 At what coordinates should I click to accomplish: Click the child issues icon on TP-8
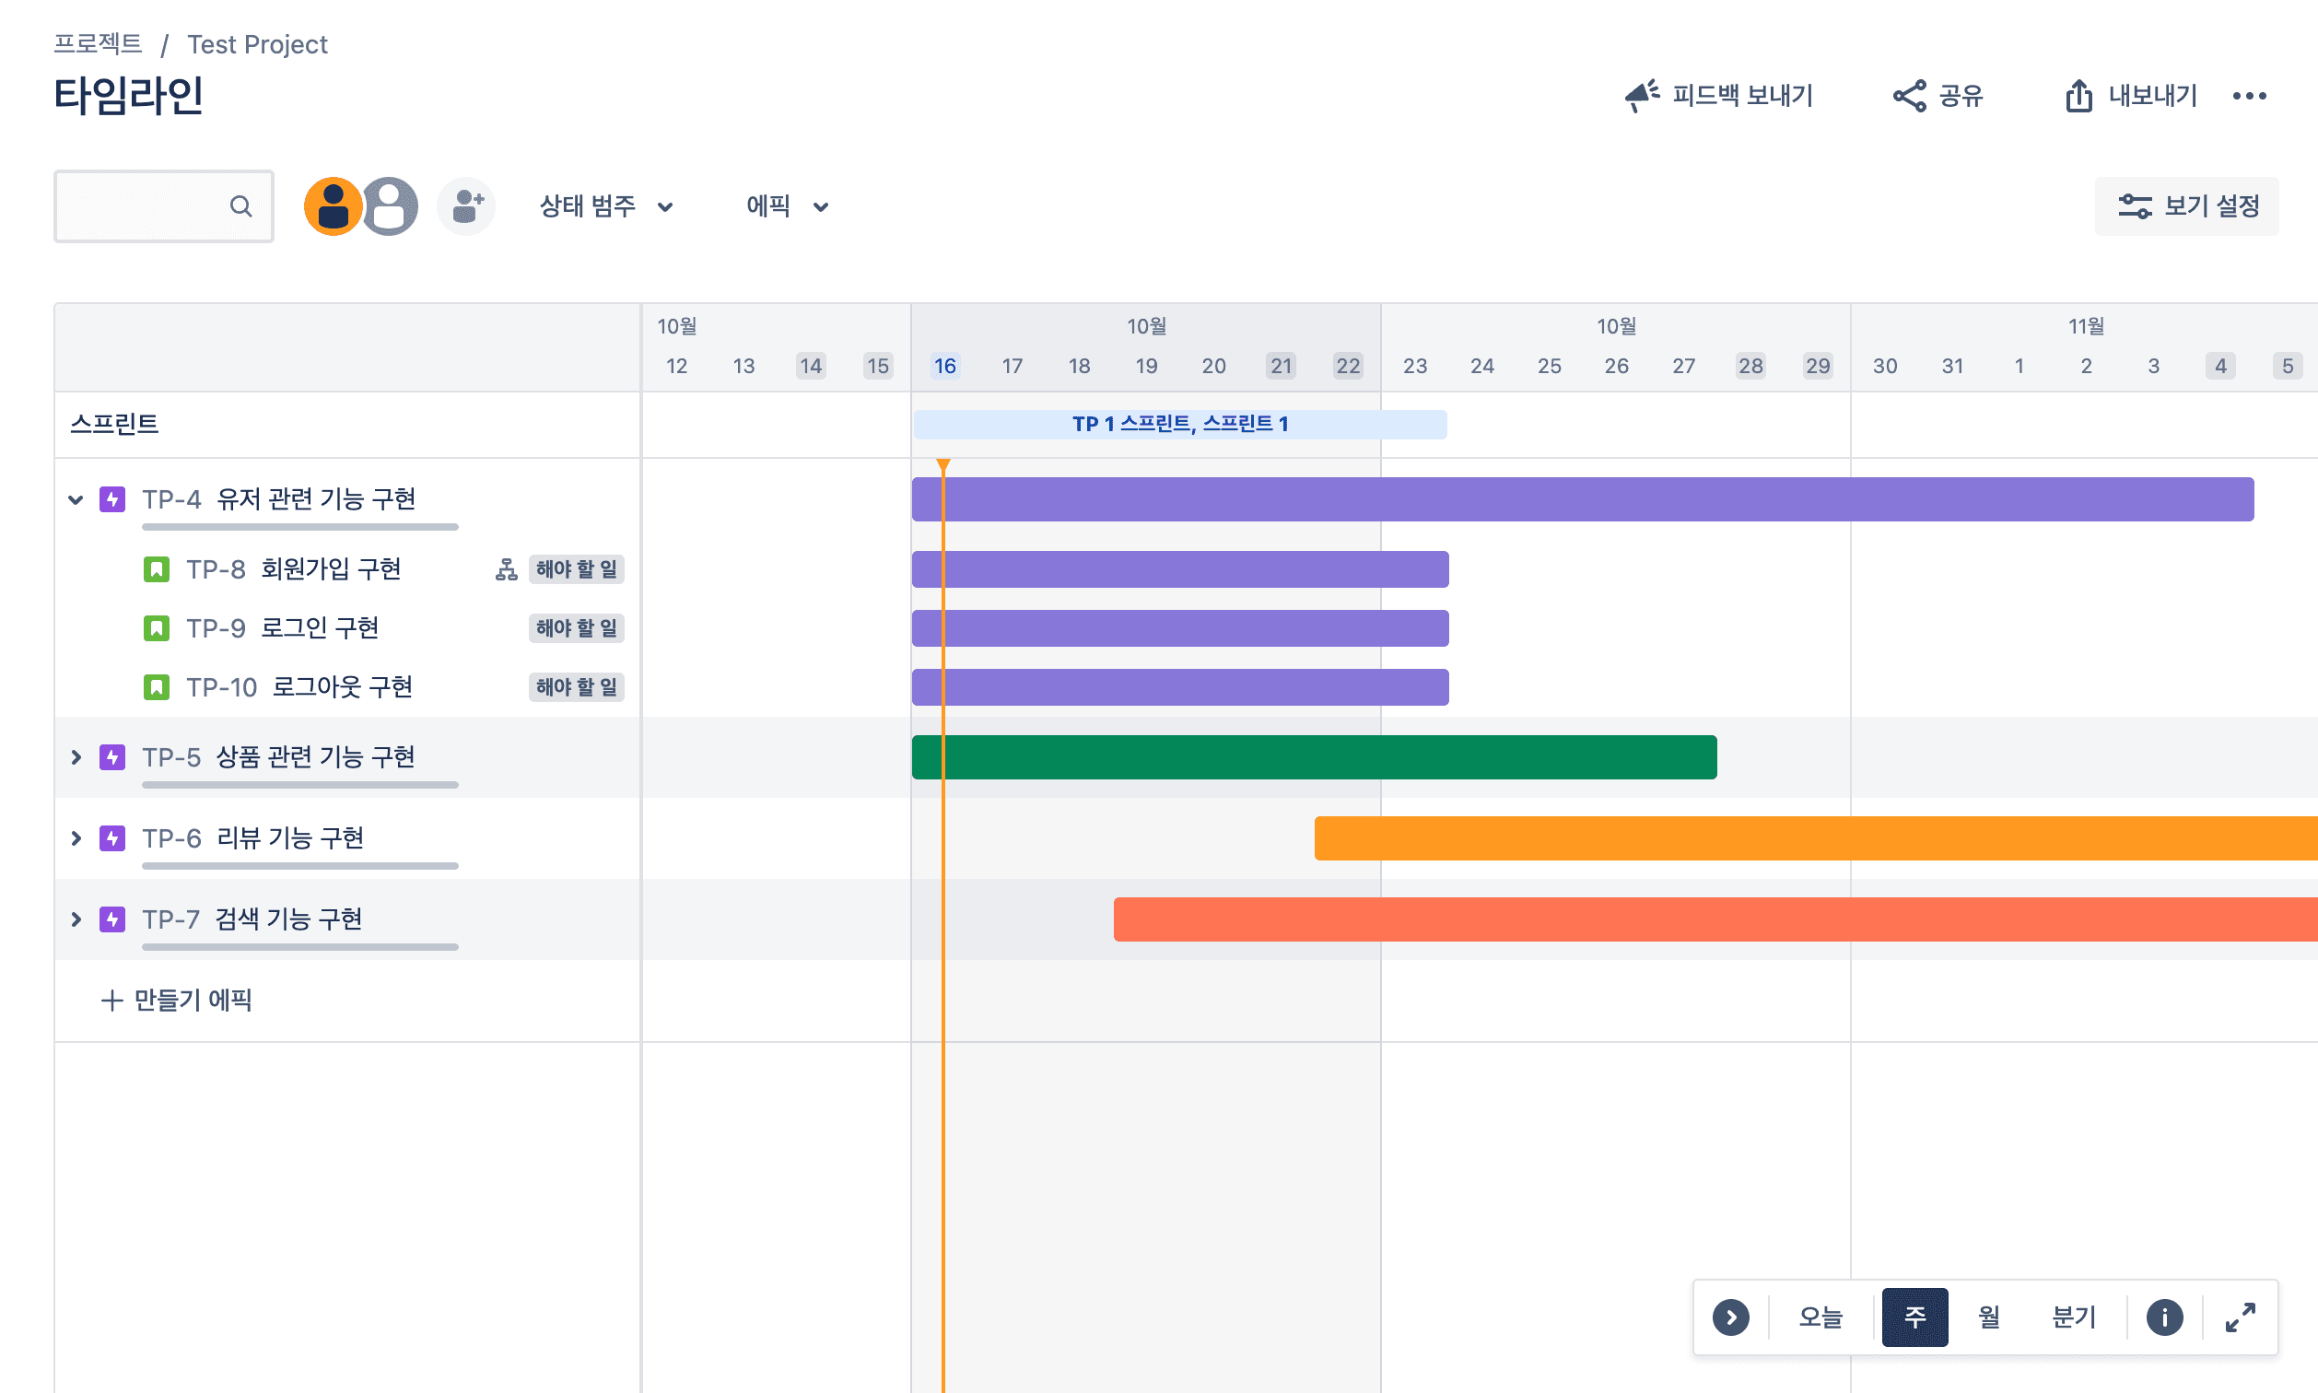506,568
